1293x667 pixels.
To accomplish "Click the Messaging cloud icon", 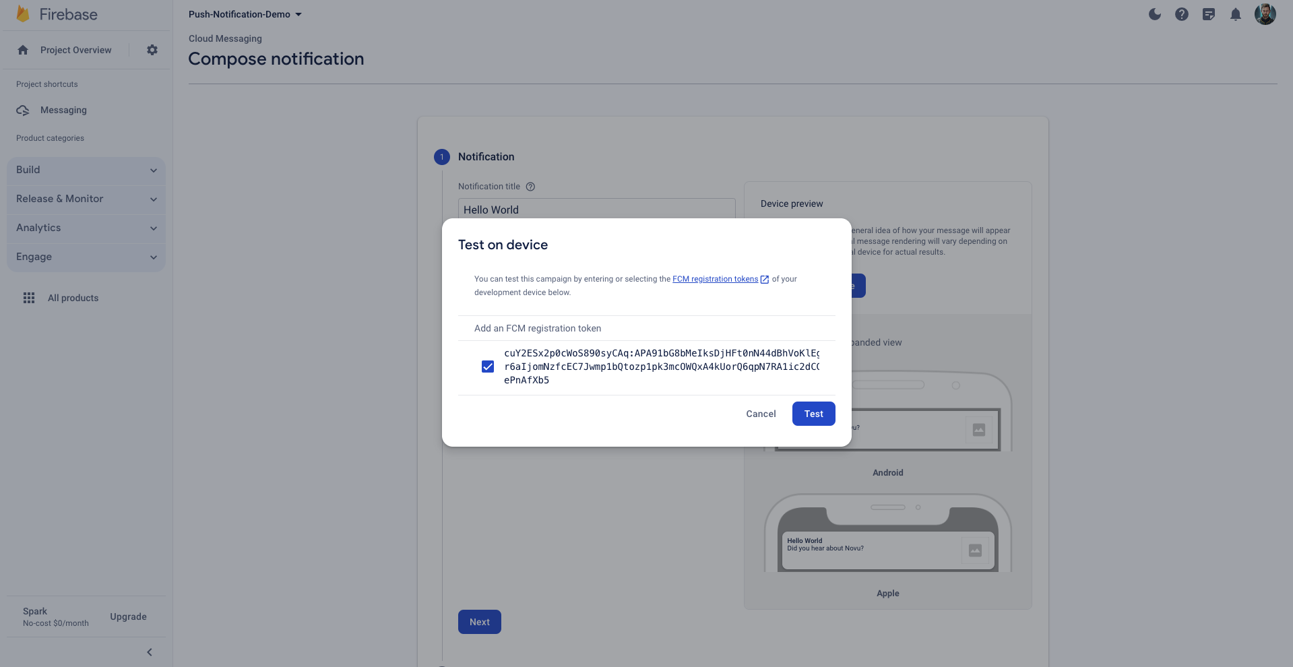I will point(23,110).
